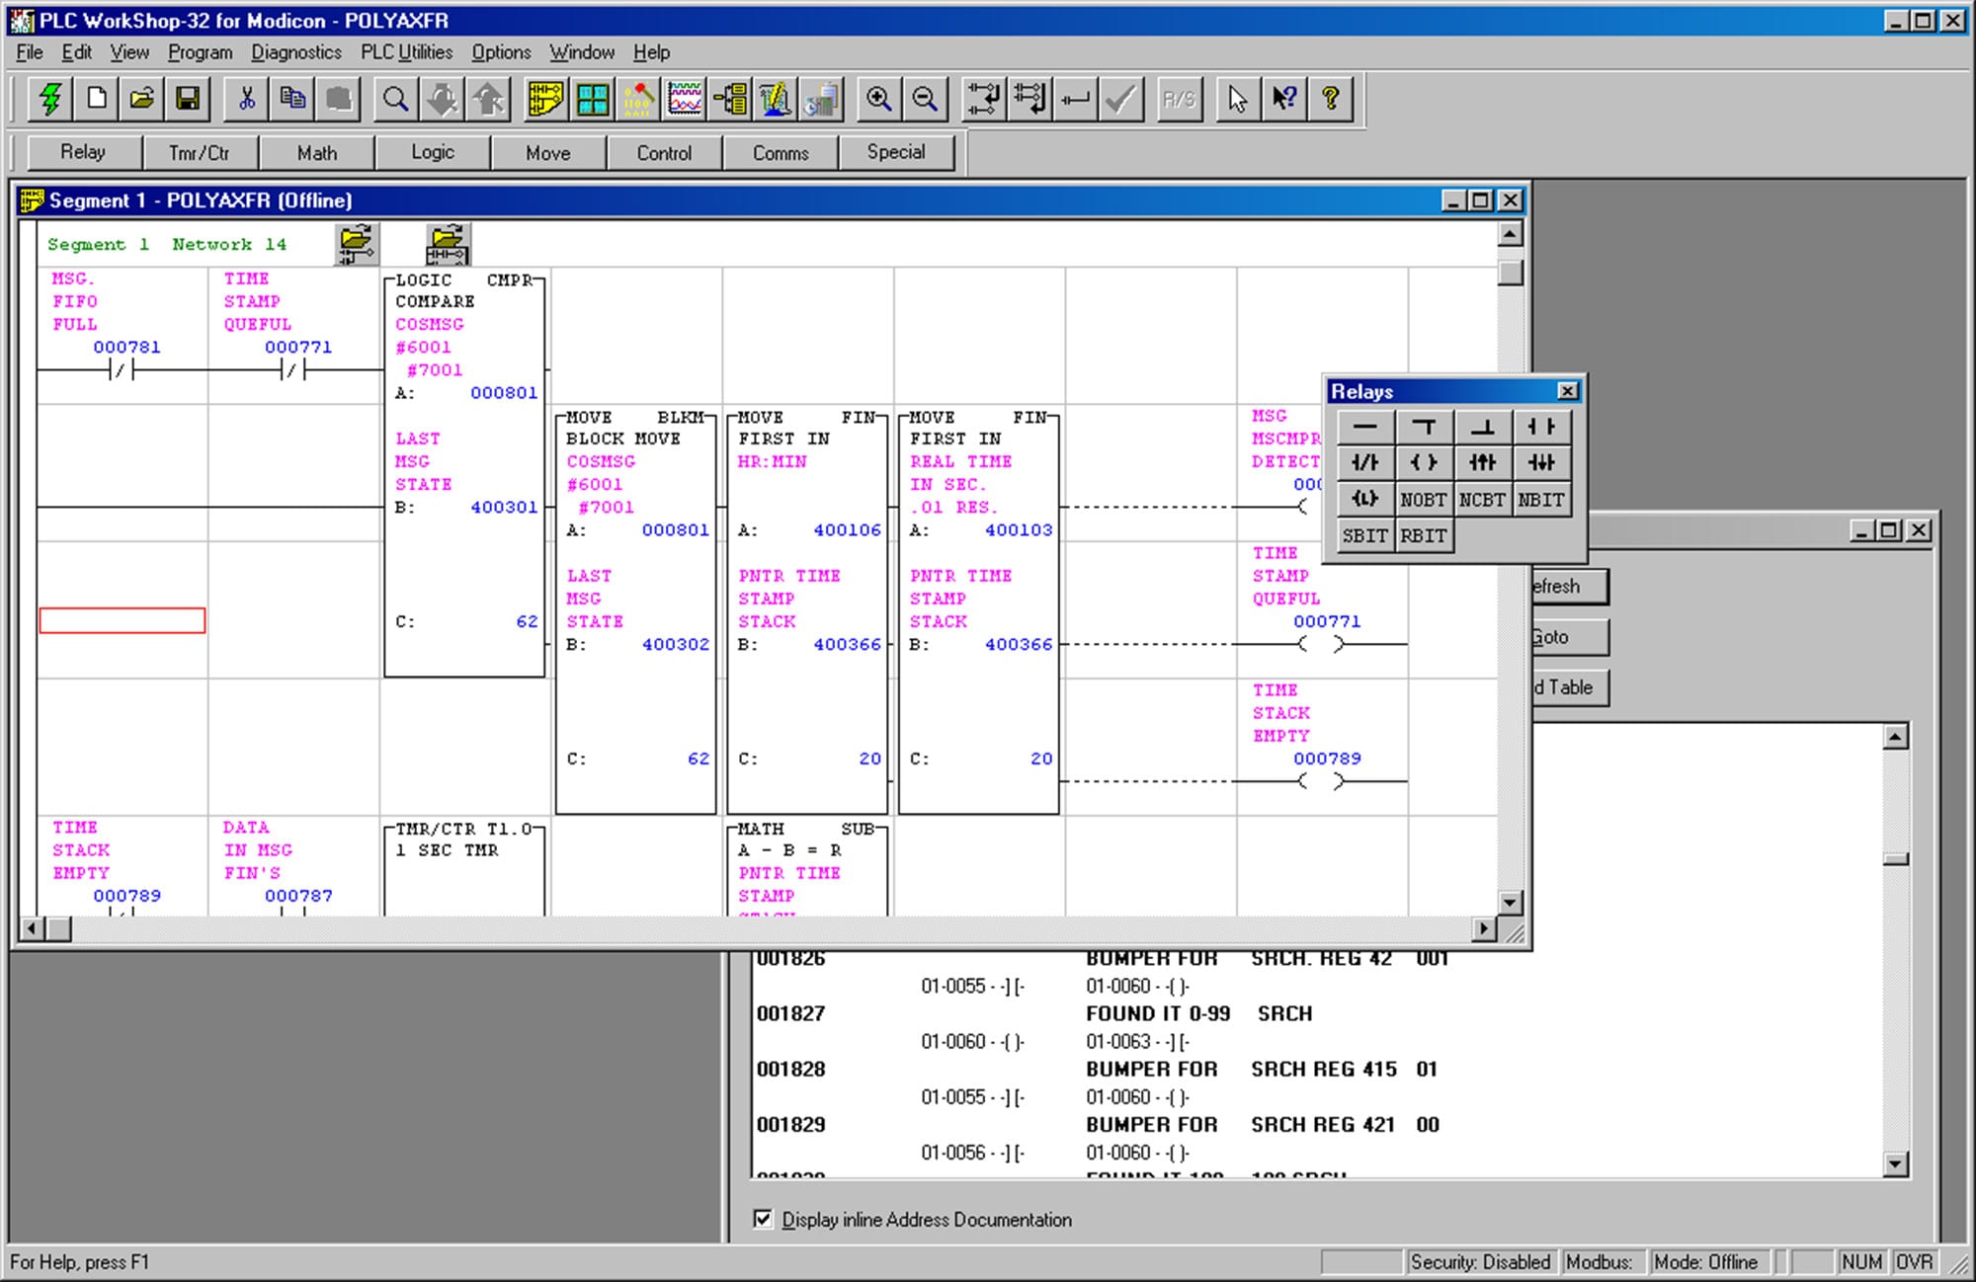The image size is (1976, 1282).
Task: Select the normally closed contact in Relays palette
Action: coord(1364,462)
